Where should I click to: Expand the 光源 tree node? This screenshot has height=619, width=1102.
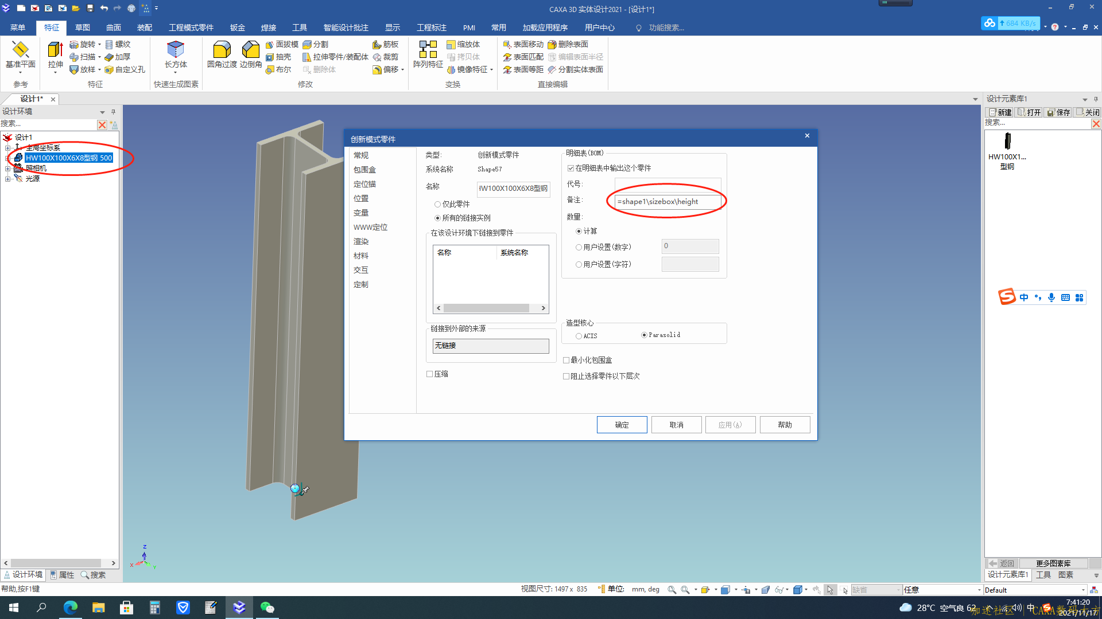[8, 179]
